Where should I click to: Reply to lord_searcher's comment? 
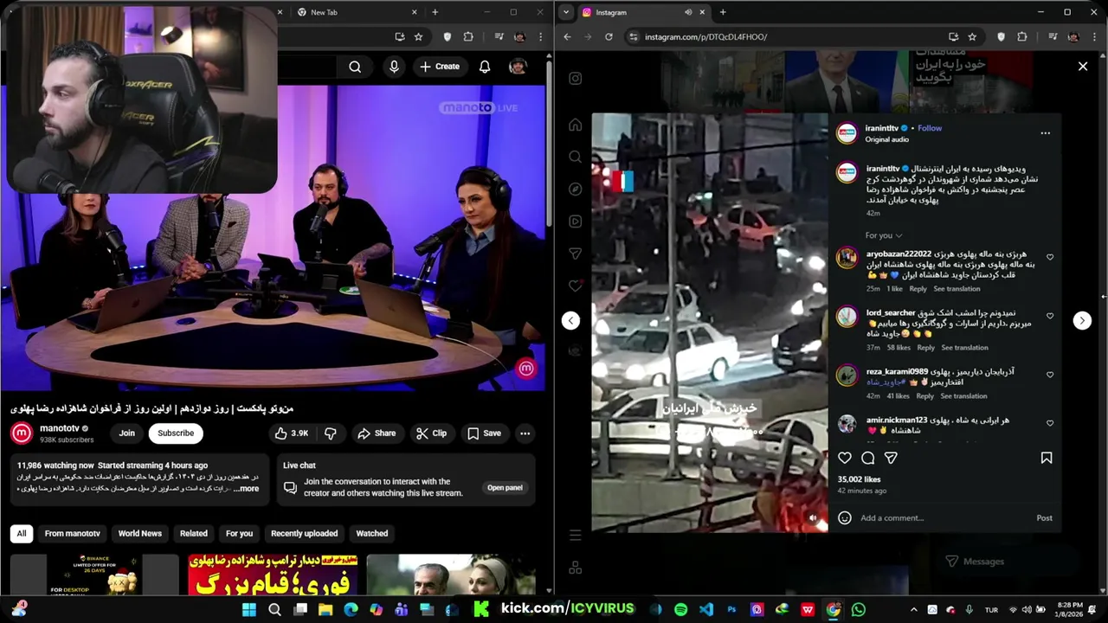tap(925, 347)
